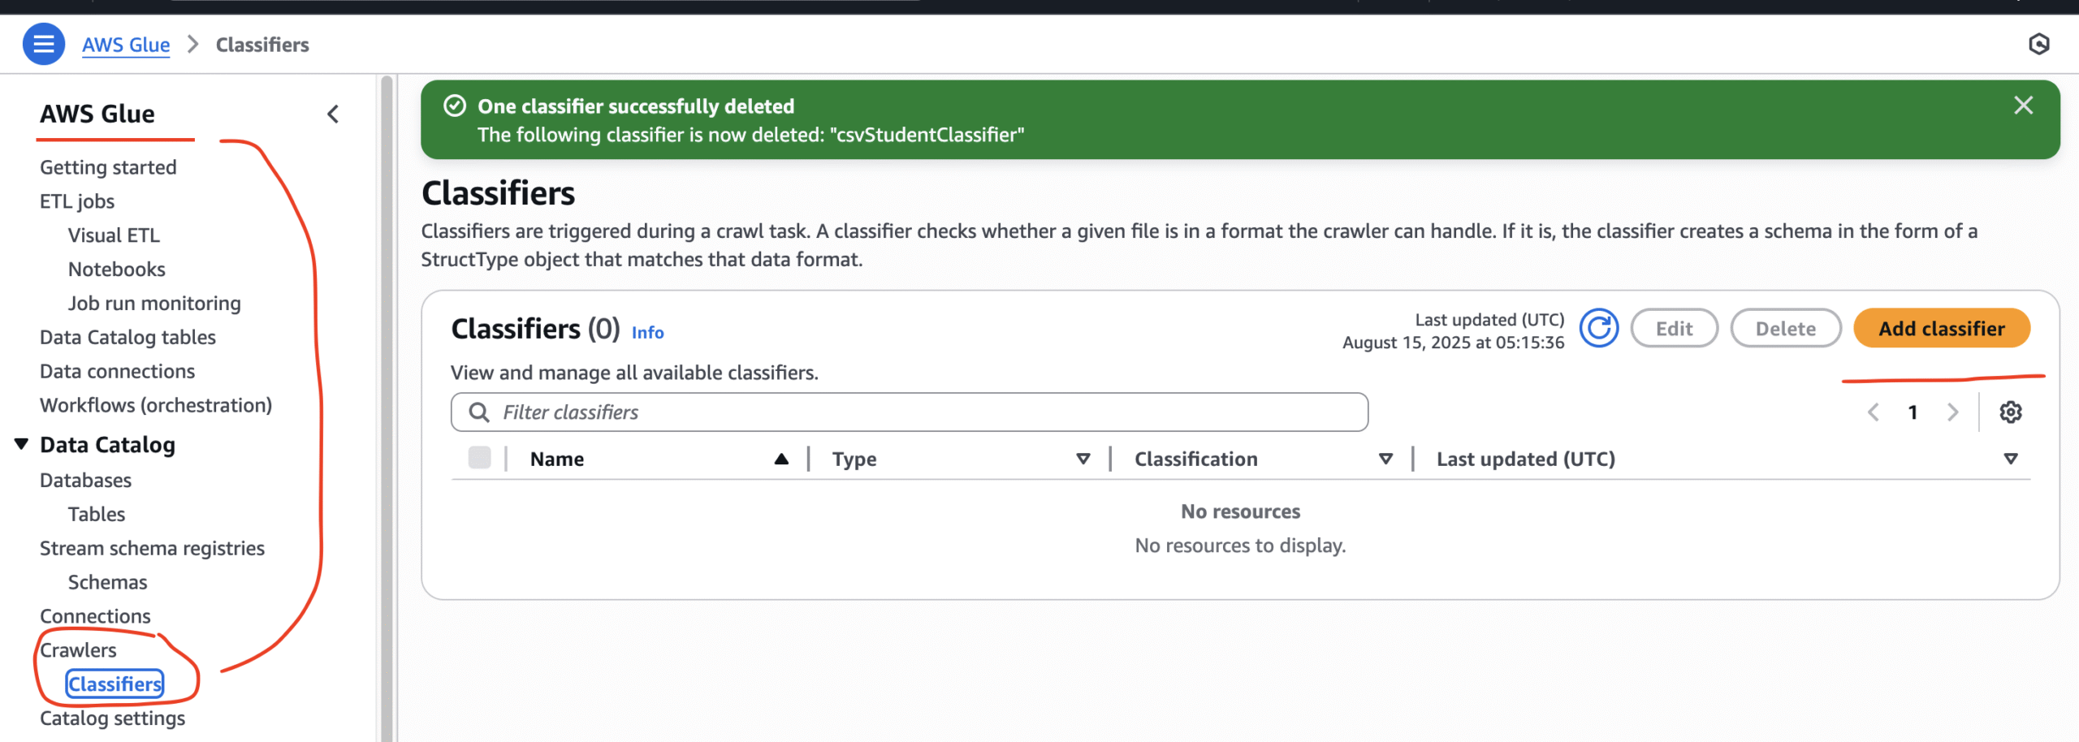Dismiss the classifier deleted success banner
Image resolution: width=2079 pixels, height=742 pixels.
tap(2023, 105)
